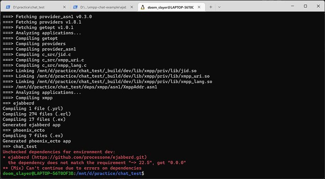
Task: Click the 'Compiling c_src/jid.c' line
Action: pos(37,54)
